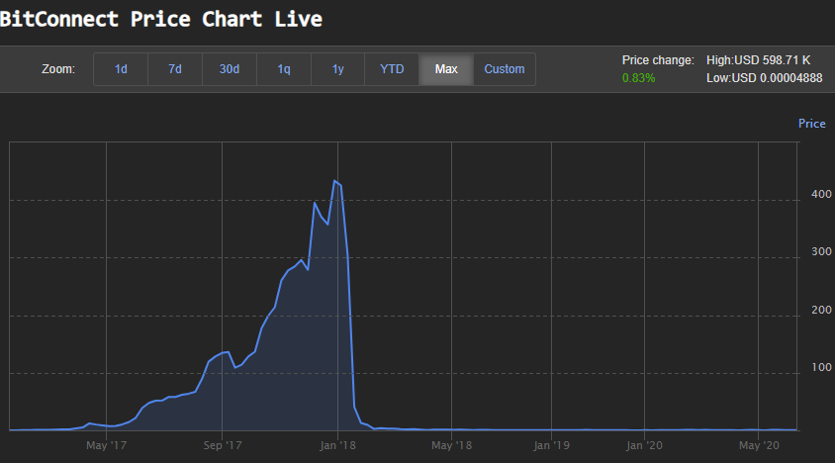Click the BitConnect Price Chart Live heading
Screen dimensions: 835x463
[161, 19]
